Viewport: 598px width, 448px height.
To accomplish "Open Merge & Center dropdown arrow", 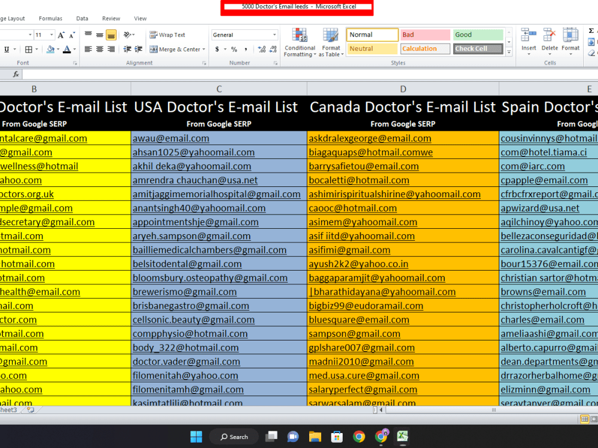I will pyautogui.click(x=204, y=49).
